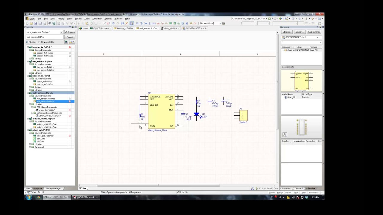Click the Workspace button
Viewport: 383px width, 215px height.
69,32
